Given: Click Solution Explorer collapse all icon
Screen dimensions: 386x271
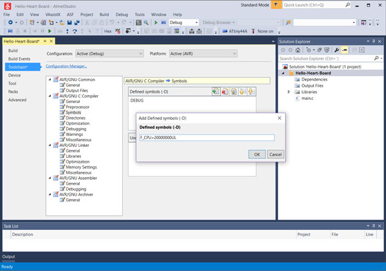Looking at the screenshot, I should [319, 50].
